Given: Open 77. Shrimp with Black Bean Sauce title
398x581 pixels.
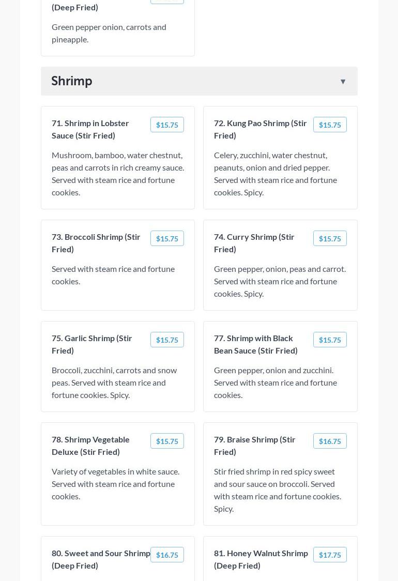Looking at the screenshot, I should point(256,344).
